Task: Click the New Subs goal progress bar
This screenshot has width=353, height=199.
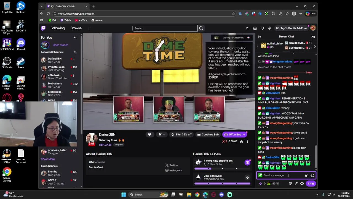Action: [x=222, y=169]
